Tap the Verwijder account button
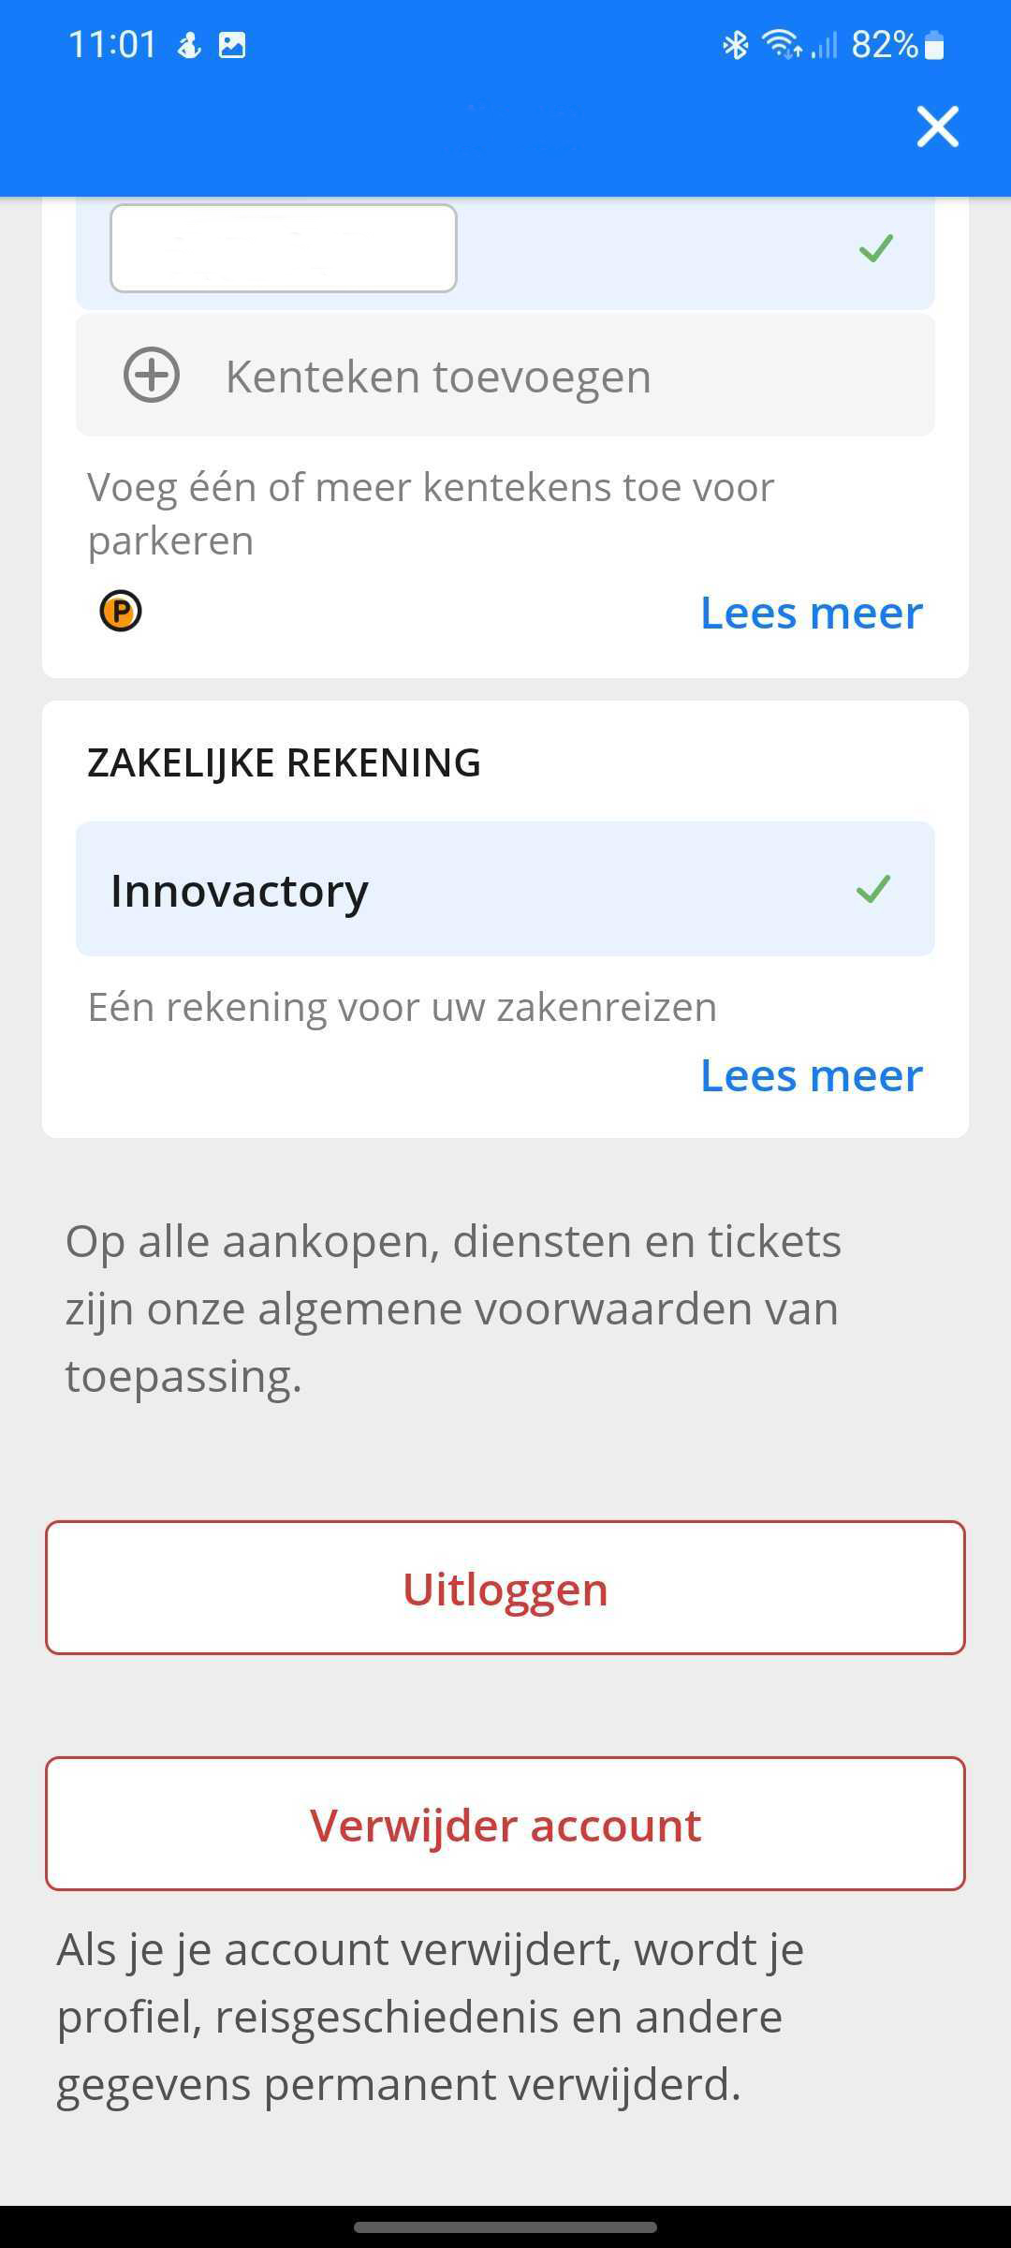Screen dimensions: 1011x2248 [x=505, y=1824]
